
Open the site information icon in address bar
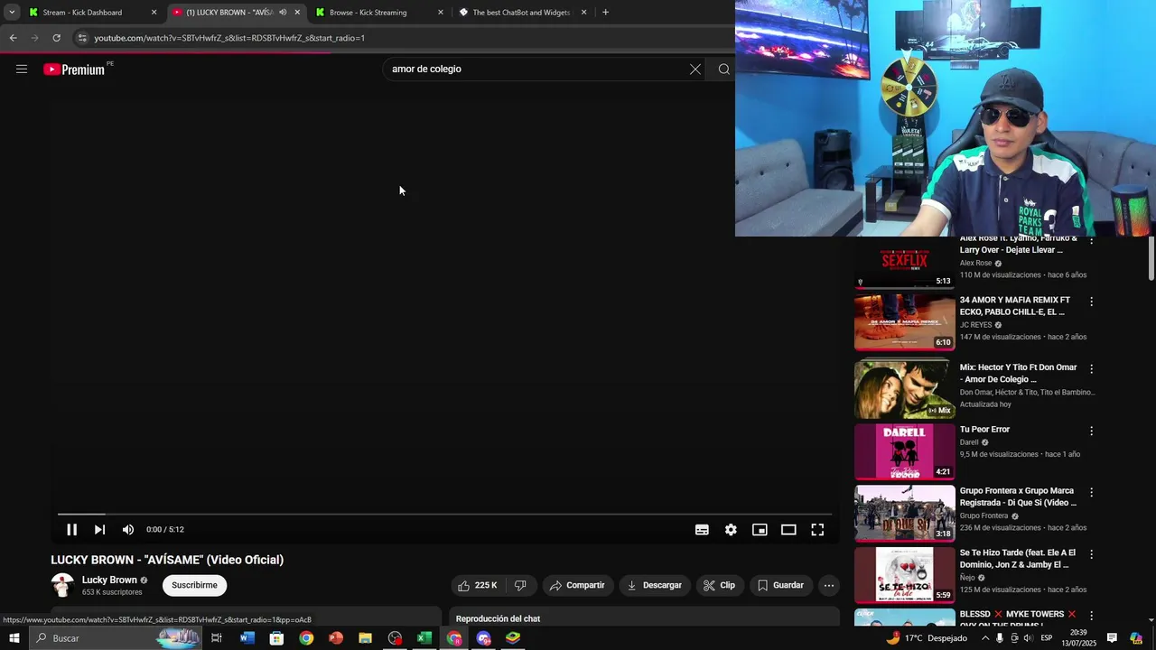[x=82, y=38]
